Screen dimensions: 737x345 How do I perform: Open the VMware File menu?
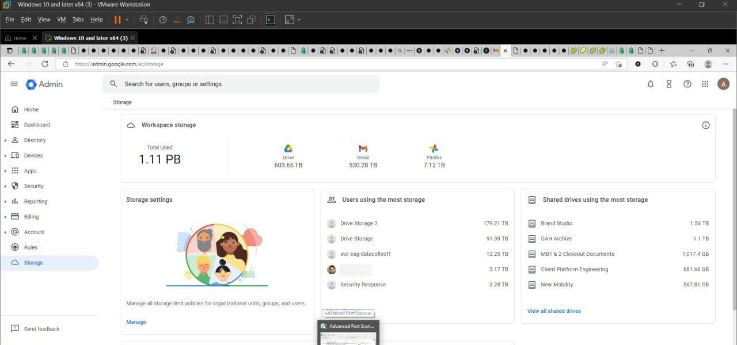click(9, 20)
